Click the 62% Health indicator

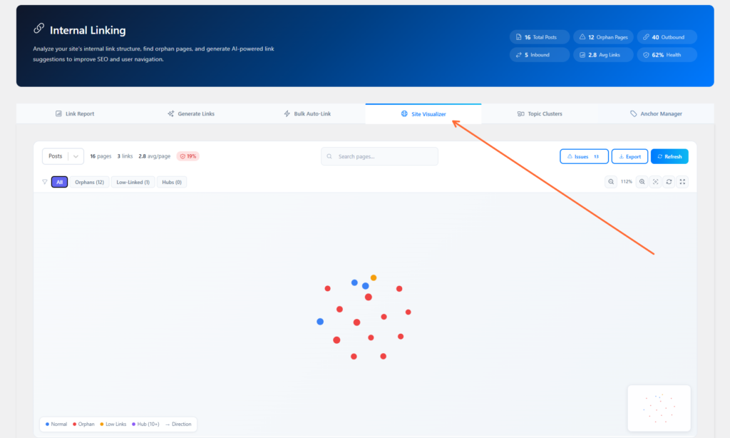click(x=667, y=54)
